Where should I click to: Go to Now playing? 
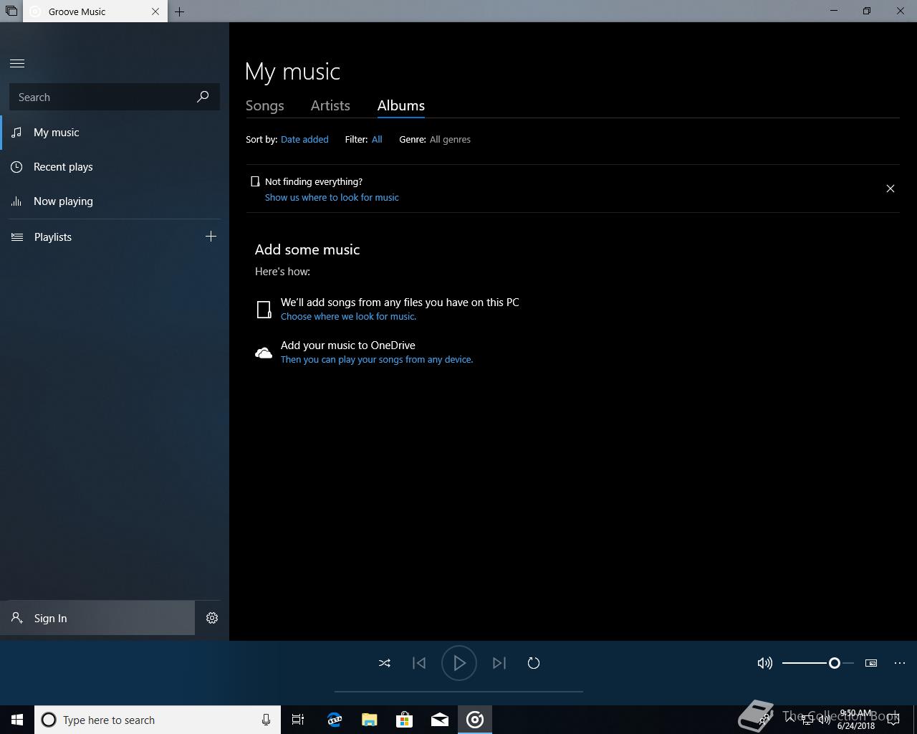pyautogui.click(x=115, y=201)
